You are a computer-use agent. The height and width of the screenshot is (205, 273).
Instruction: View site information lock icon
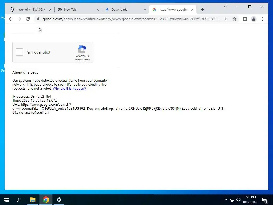[x=38, y=19]
